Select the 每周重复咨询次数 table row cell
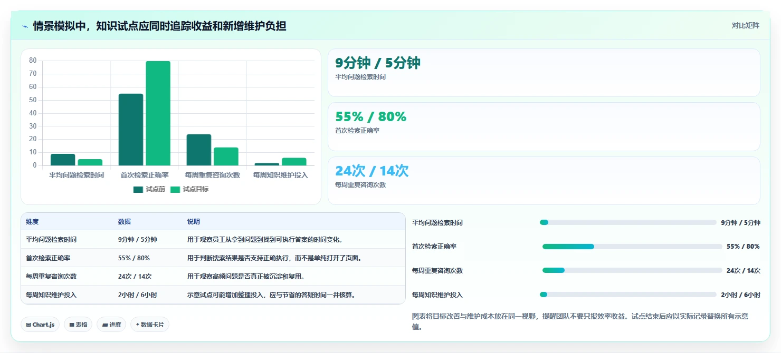This screenshot has width=781, height=353. tap(51, 277)
